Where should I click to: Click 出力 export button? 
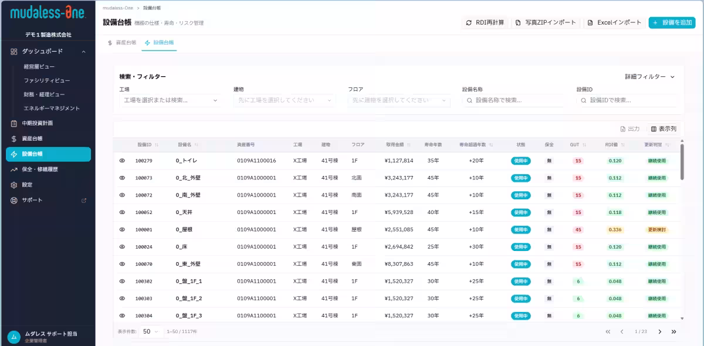coord(630,128)
